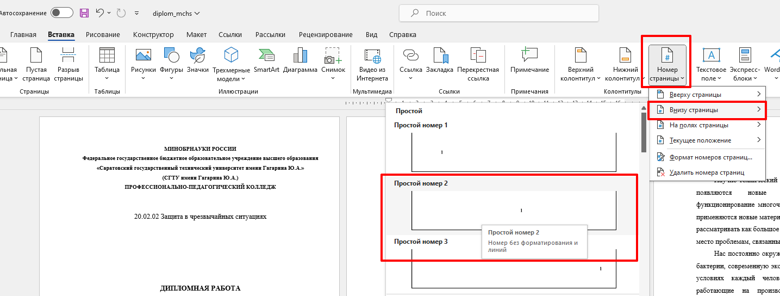Viewport: 780px width, 296px height.
Task: Open the Снимок screenshot dropdown
Action: (333, 64)
